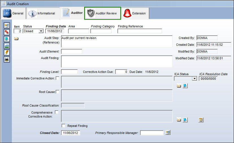
Task: Open the Status dropdown showing Closed
Action: coord(41,31)
